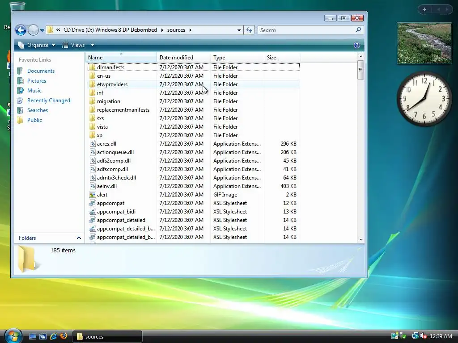Image resolution: width=458 pixels, height=343 pixels.
Task: Sort by the Type column header
Action: tap(237, 58)
